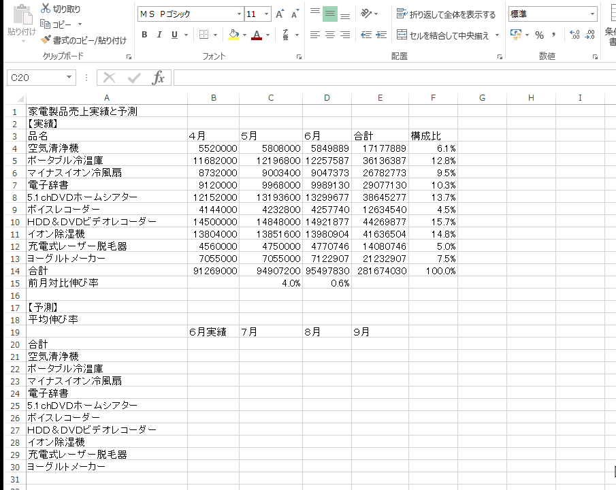Click the comma style number button
This screenshot has width=616, height=490.
click(x=554, y=35)
